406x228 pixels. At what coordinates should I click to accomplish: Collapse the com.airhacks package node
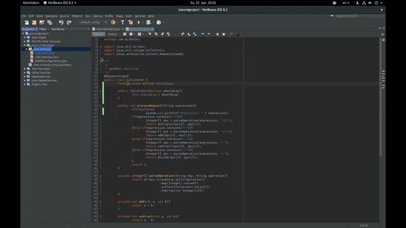coord(27,49)
